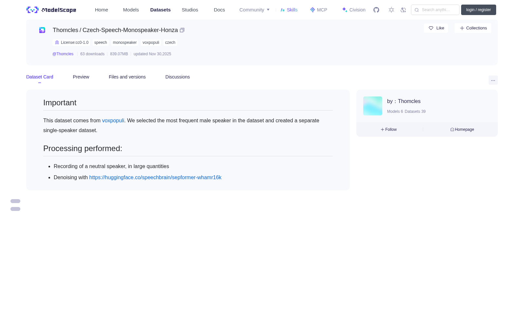Like this dataset
This screenshot has width=524, height=327.
pyautogui.click(x=436, y=28)
